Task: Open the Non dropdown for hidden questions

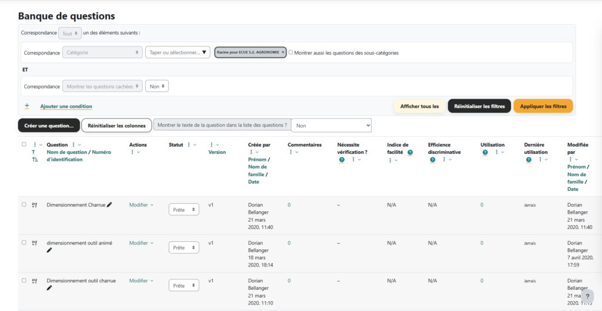Action: 156,86
